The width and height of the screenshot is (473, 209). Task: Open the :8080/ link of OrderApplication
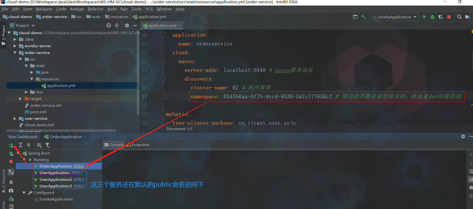tap(79, 166)
